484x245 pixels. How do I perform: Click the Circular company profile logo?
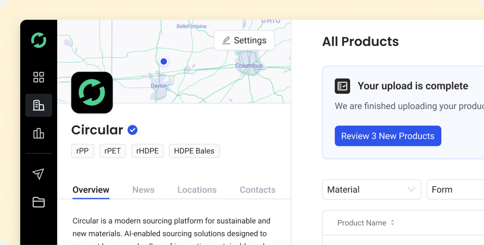pyautogui.click(x=92, y=92)
